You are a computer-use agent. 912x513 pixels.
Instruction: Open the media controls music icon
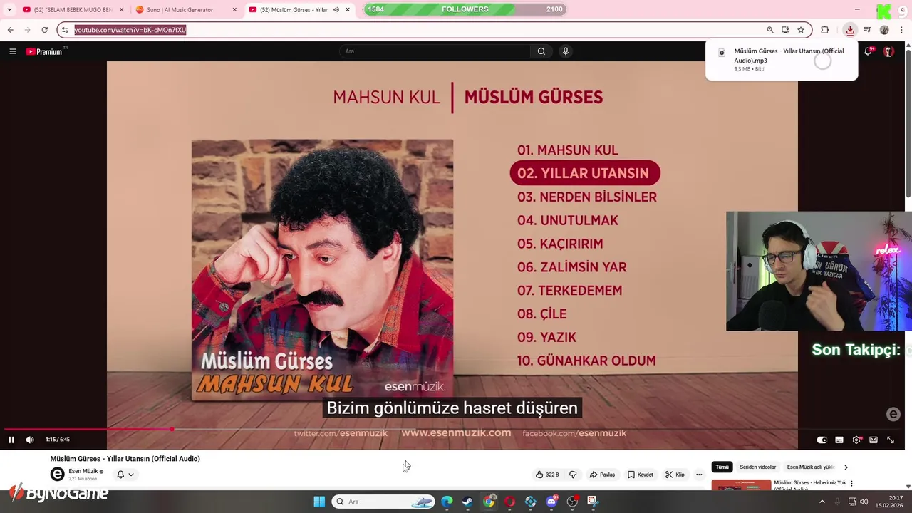click(867, 30)
